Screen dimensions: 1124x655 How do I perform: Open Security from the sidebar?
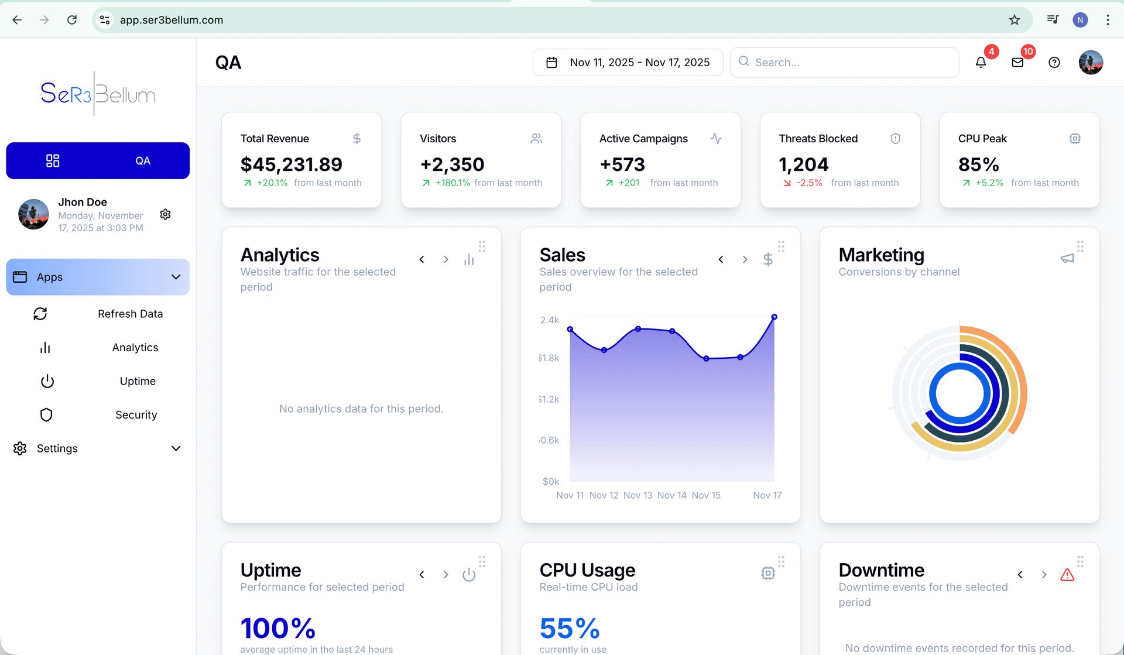point(136,414)
